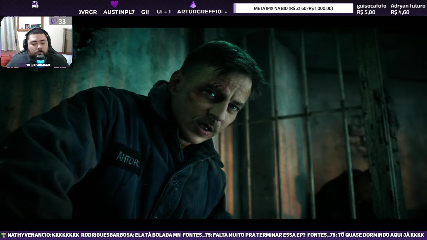Click donor guisocafofo R$ 5,00
Viewport: 427px width, 240px height.
click(372, 9)
